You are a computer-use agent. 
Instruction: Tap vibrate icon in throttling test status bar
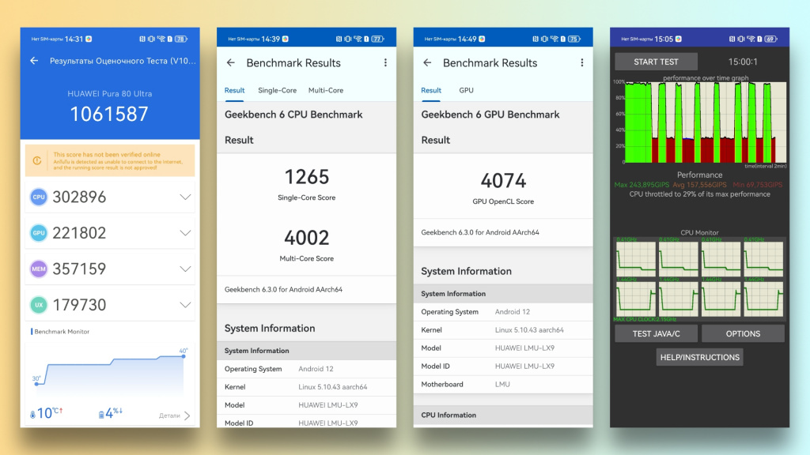pyautogui.click(x=740, y=39)
